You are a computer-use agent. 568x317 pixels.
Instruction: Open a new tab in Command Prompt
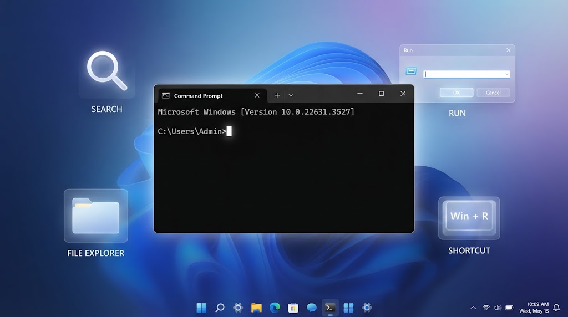[x=277, y=95]
